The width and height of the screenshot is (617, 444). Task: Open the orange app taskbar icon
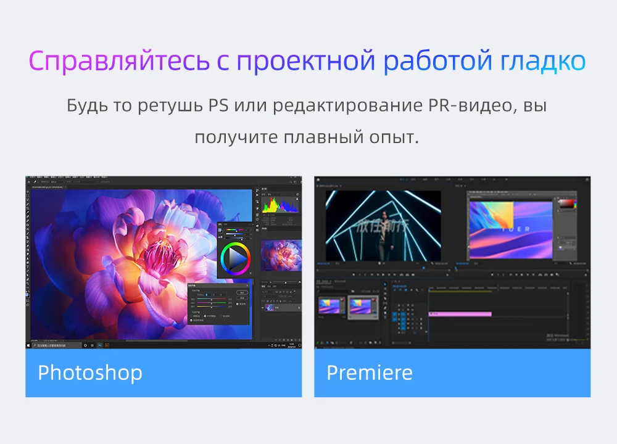tap(107, 345)
